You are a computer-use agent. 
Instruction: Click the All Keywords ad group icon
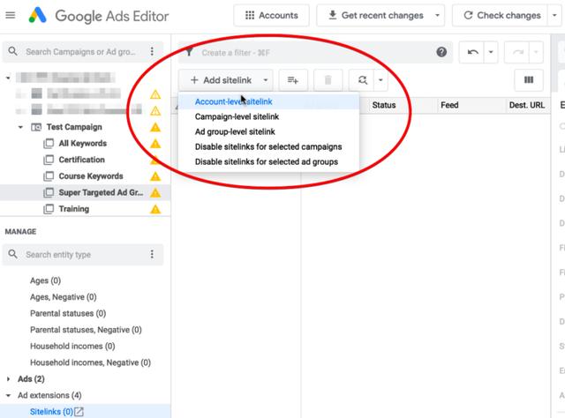tap(49, 143)
